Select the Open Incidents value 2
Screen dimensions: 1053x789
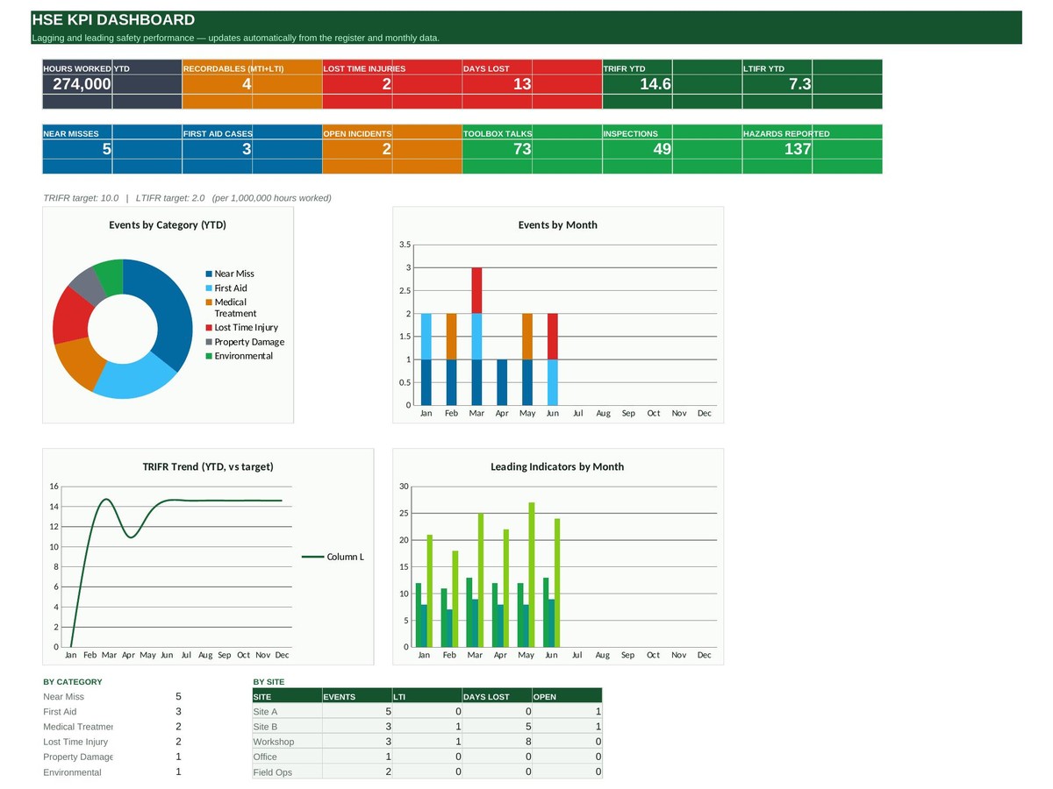(386, 149)
